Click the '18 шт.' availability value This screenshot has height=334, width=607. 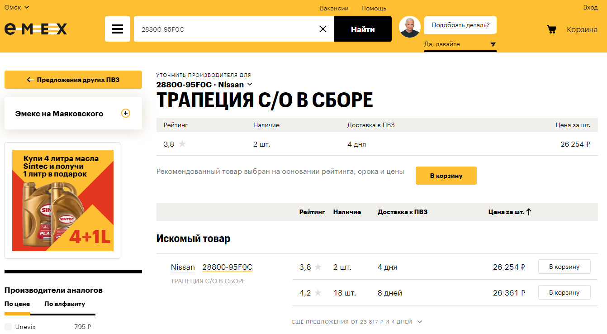(345, 293)
